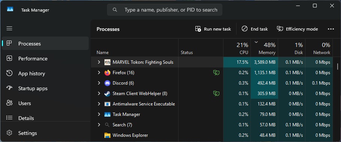
Task: Click the Firefox browser icon
Action: point(107,73)
